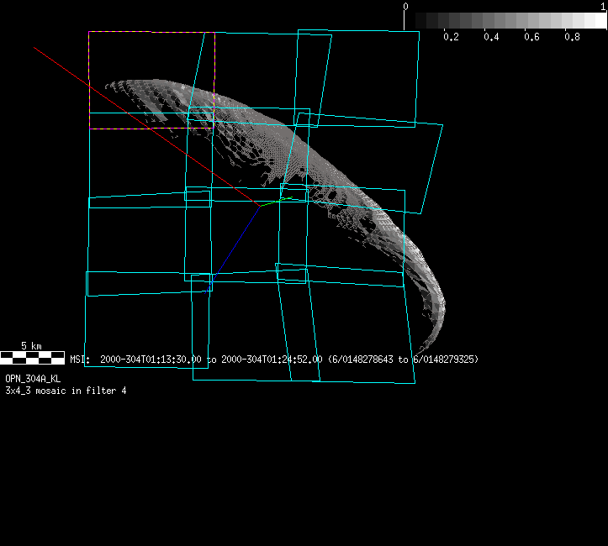Screen dimensions: 608x546
Task: Click the 0.4 tick label on the color bar
Action: 491,38
